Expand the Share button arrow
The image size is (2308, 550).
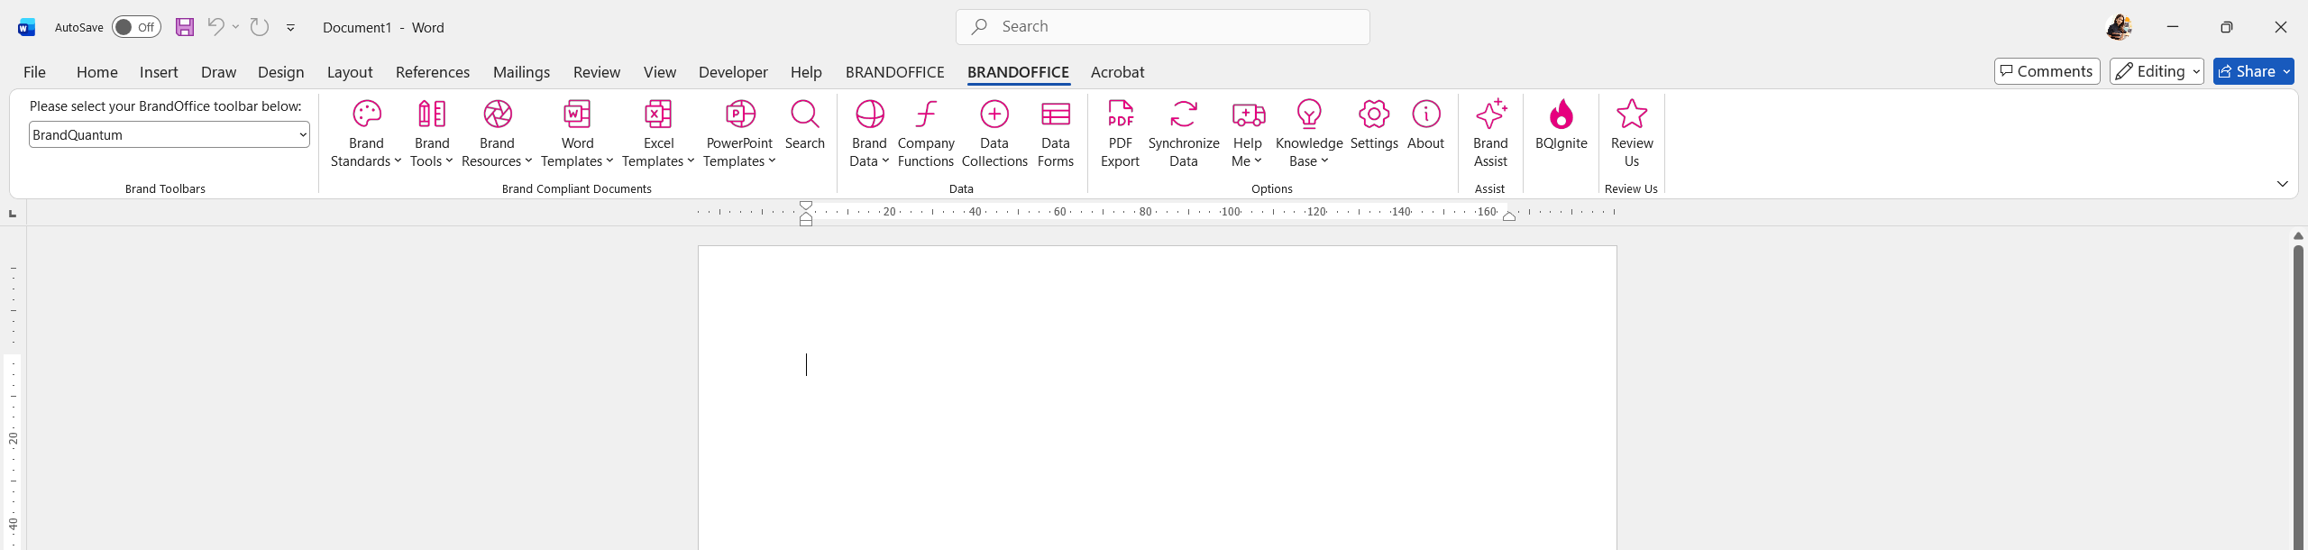coord(2286,71)
